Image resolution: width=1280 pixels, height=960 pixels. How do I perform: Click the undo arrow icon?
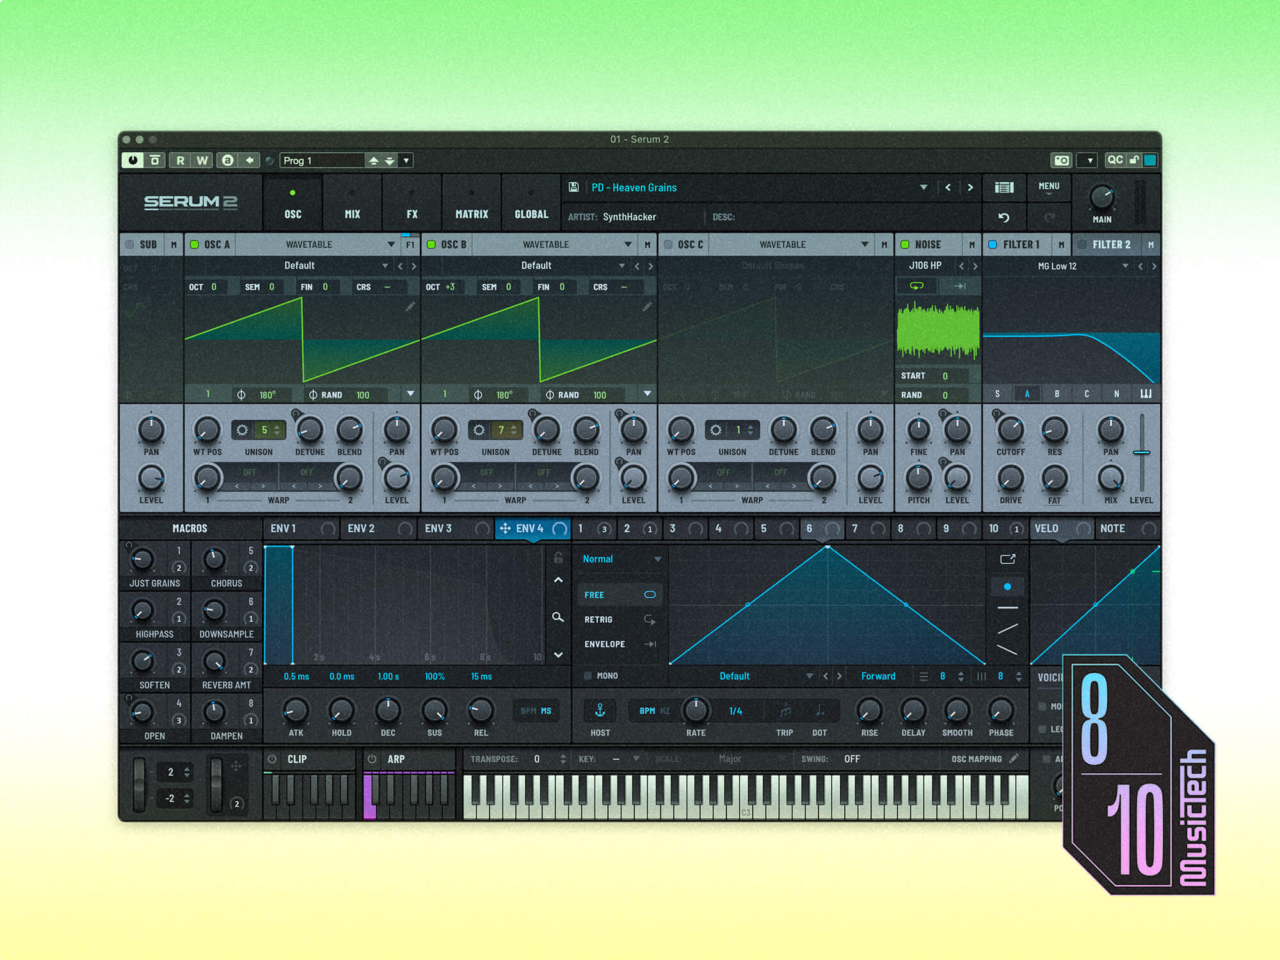tap(1004, 218)
